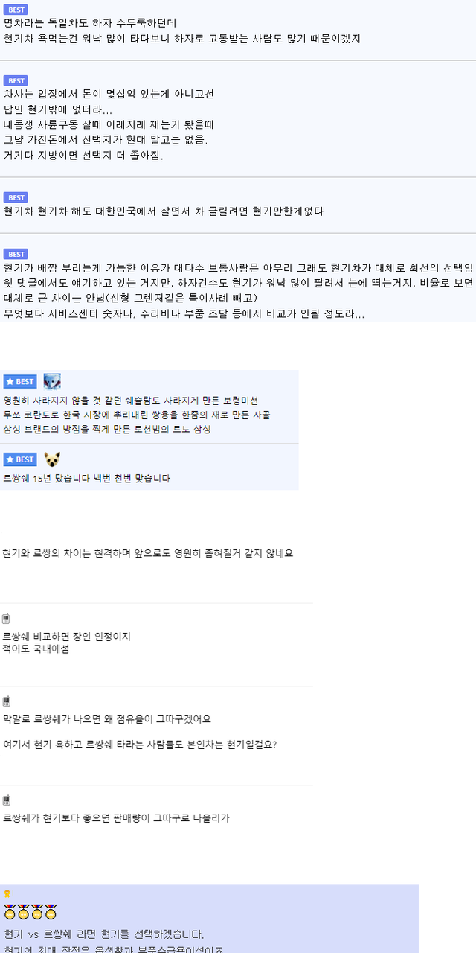This screenshot has width=476, height=953.
Task: Click star BEST badge above '르쌍쉐 15년' comment
Action: [20, 459]
